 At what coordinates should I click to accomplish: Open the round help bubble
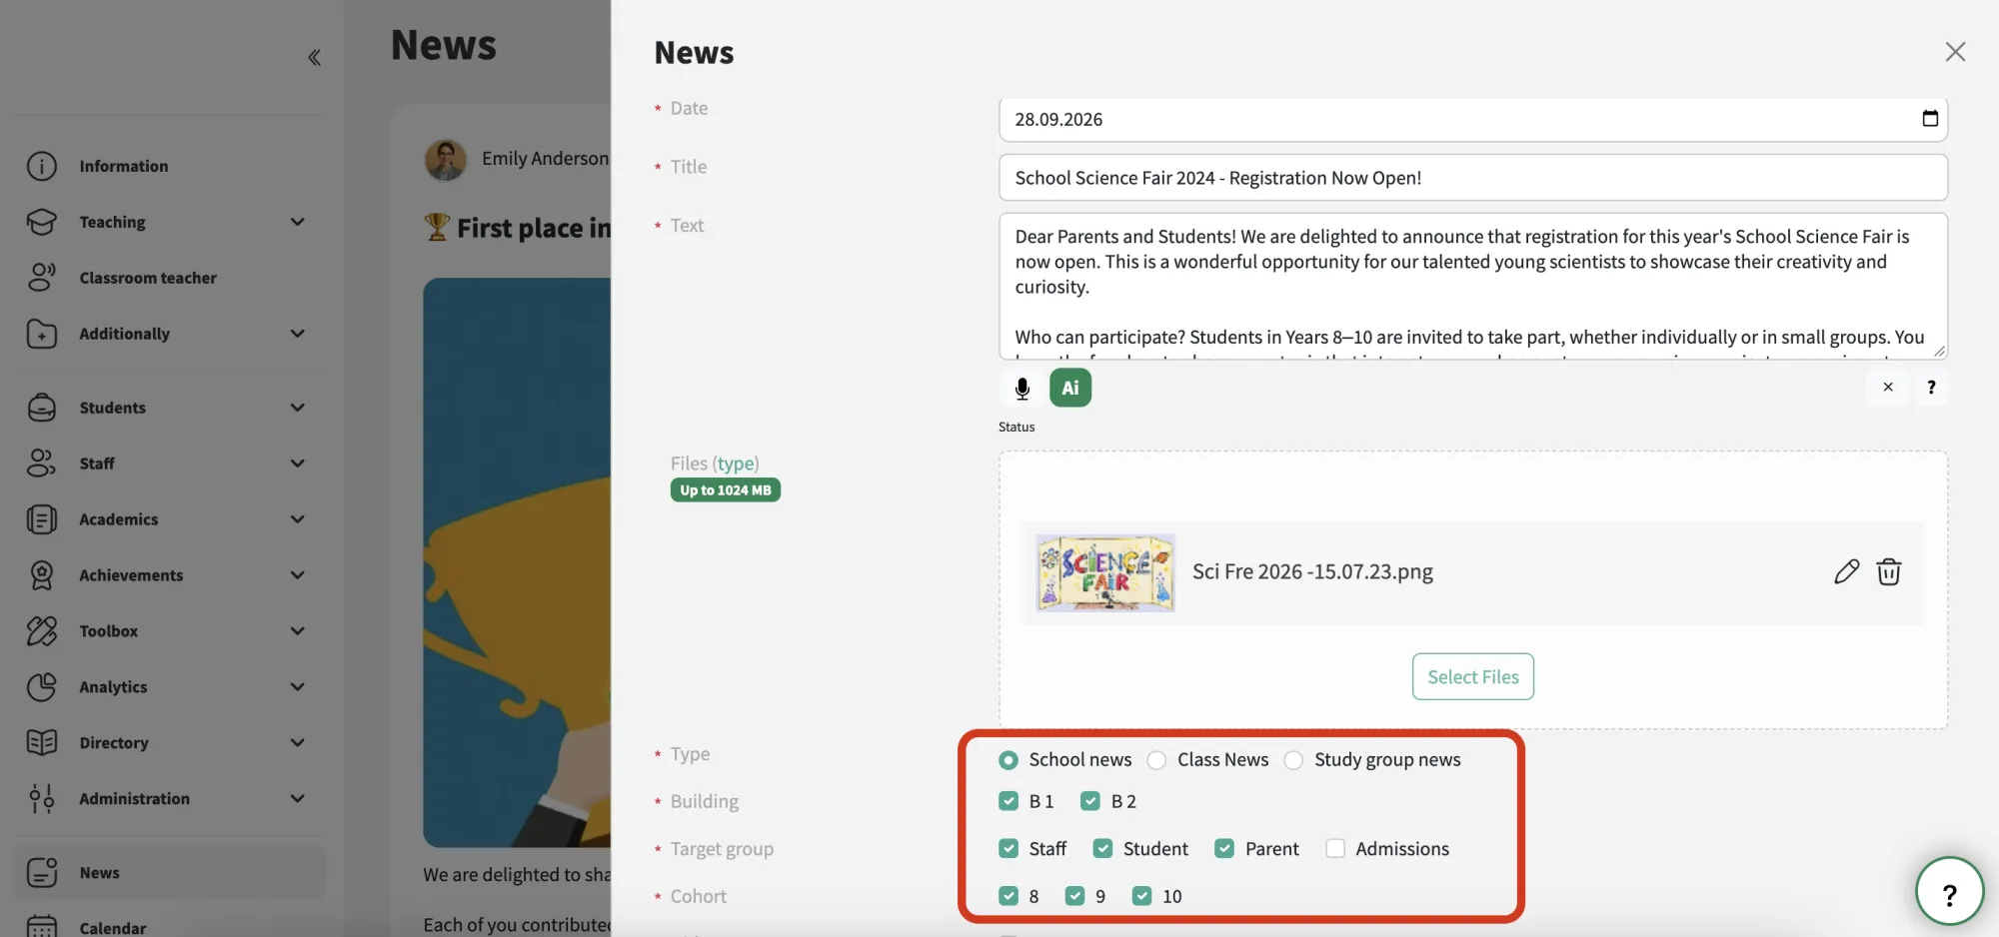click(x=1949, y=892)
